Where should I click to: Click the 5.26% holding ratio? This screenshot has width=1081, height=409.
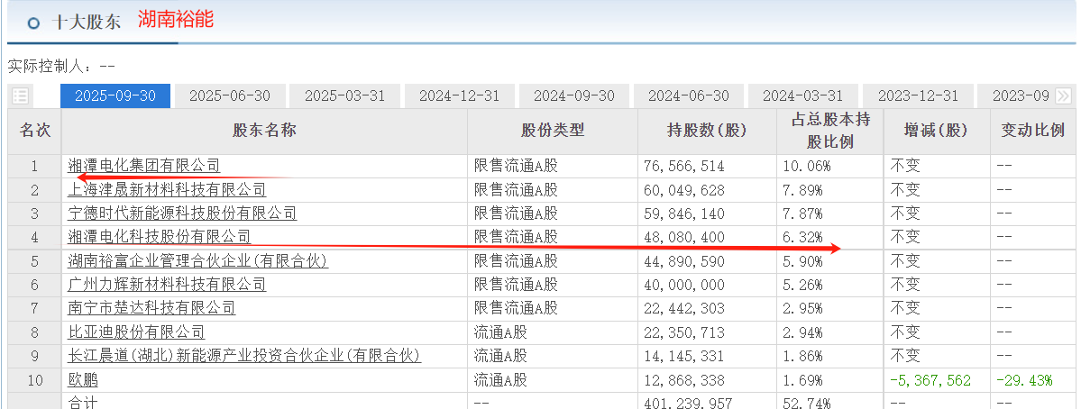[x=803, y=285]
